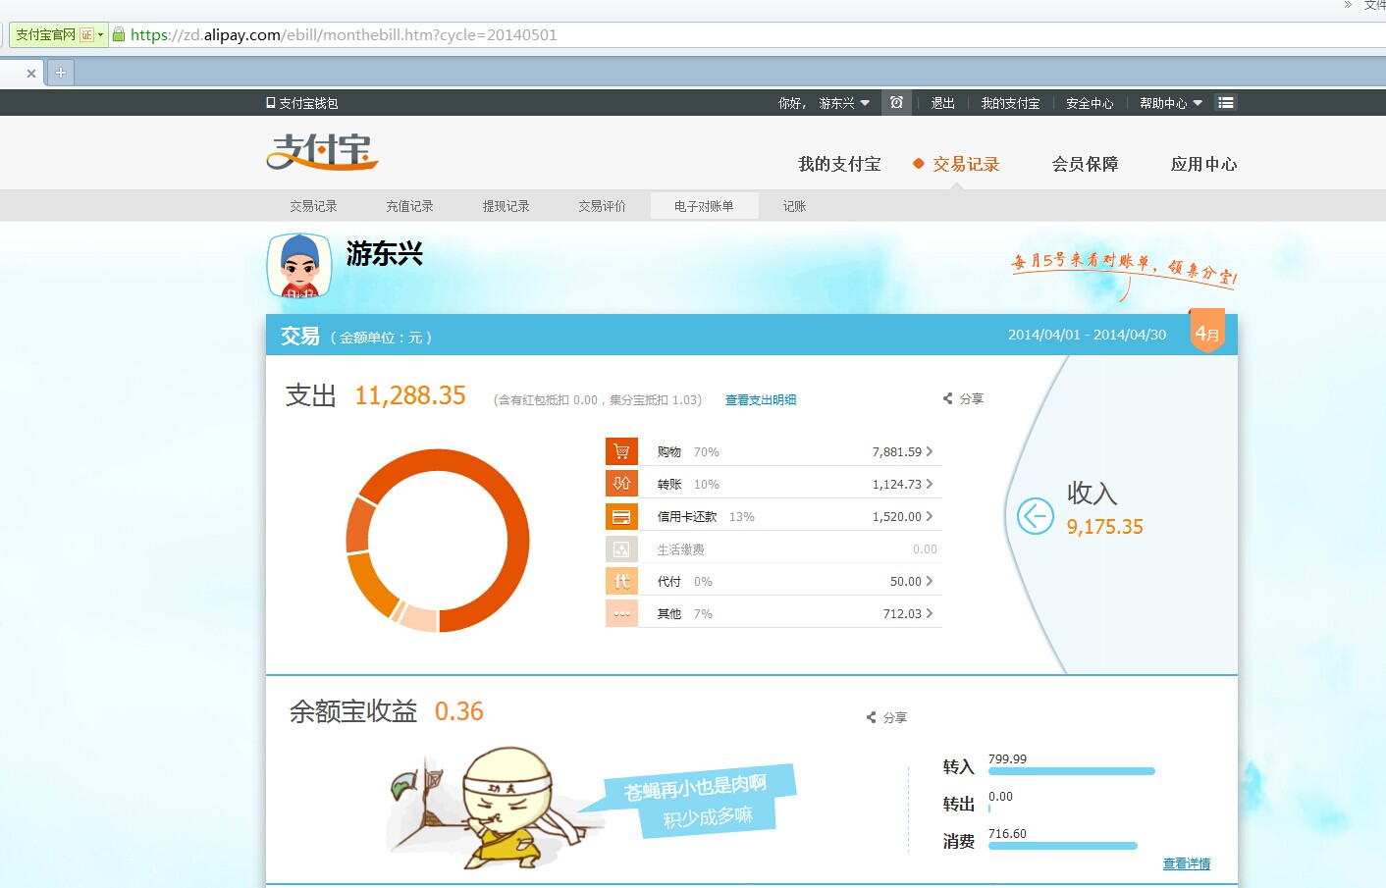The height and width of the screenshot is (888, 1386).
Task: Expand the 转账 1,124.73 row chevron
Action: 929,484
